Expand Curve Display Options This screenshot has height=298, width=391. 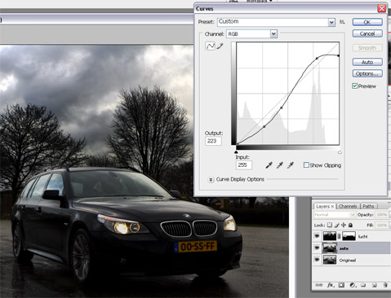211,179
